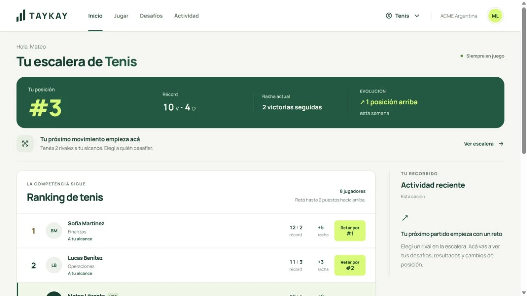Click the SM avatar of Sofía Martínez
The image size is (527, 296).
pyautogui.click(x=54, y=231)
